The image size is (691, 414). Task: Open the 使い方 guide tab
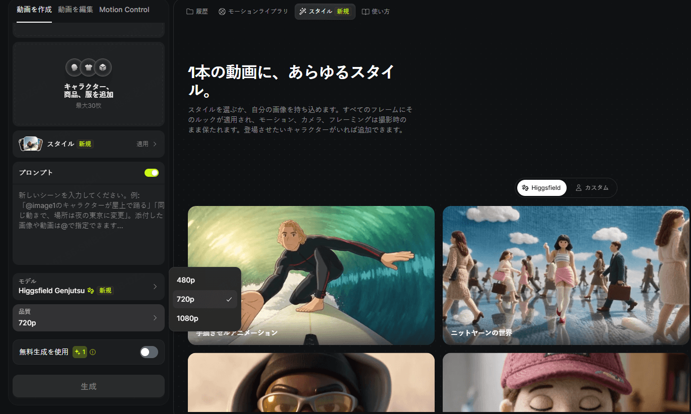click(376, 12)
